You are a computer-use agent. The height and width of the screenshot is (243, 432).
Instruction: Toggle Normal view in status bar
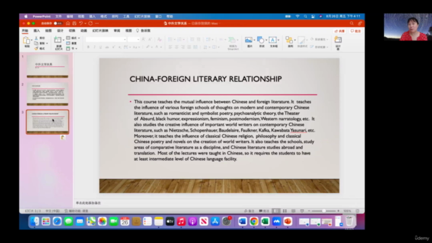(276, 211)
